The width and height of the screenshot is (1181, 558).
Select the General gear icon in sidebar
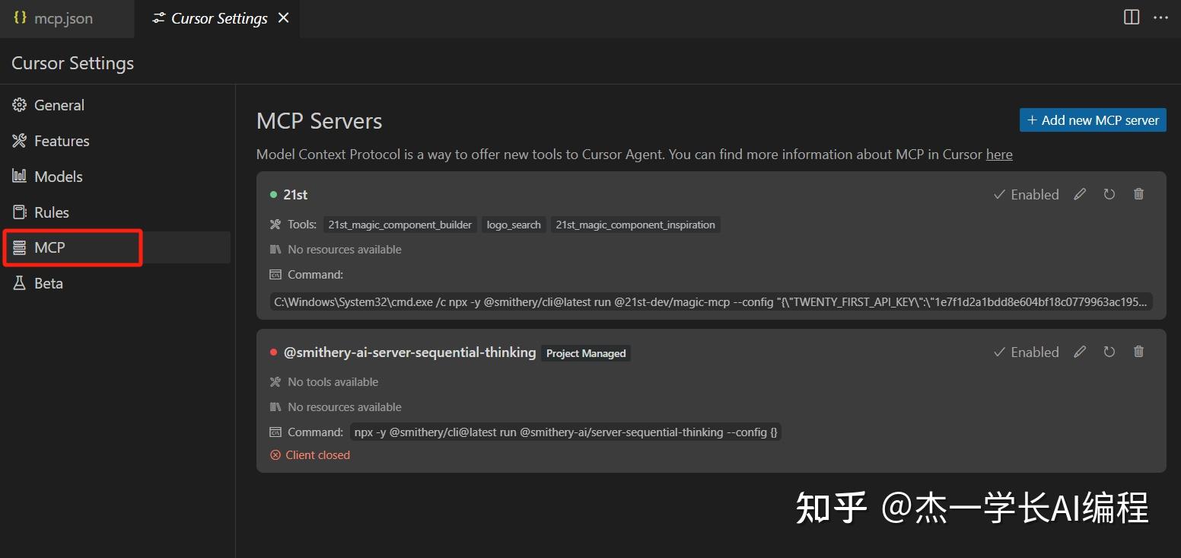point(19,105)
